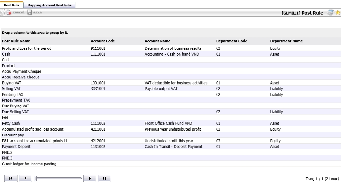
Task: Click the pager slider handle
Action: [35, 178]
